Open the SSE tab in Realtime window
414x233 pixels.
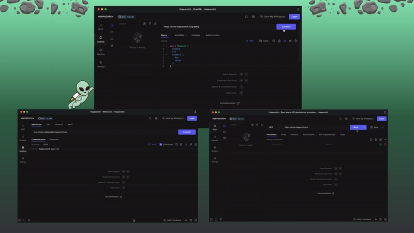point(48,124)
